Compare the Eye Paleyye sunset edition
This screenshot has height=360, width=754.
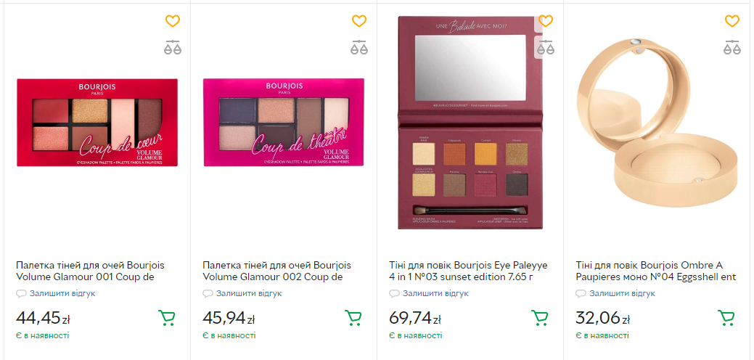point(546,47)
